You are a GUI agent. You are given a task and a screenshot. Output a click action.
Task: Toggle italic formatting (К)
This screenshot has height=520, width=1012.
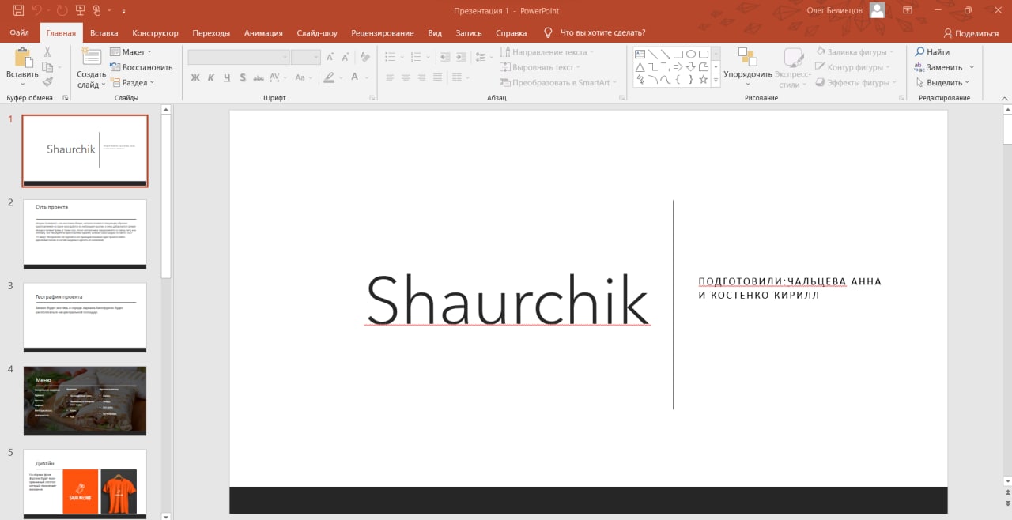[x=211, y=77]
